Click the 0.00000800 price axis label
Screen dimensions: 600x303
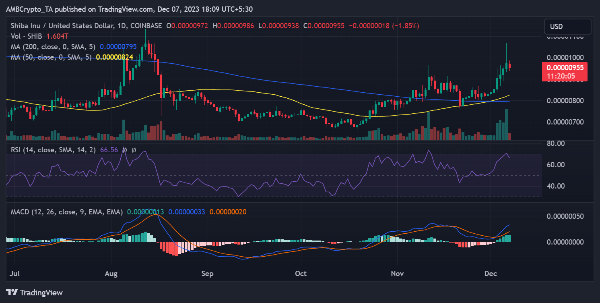pos(566,100)
